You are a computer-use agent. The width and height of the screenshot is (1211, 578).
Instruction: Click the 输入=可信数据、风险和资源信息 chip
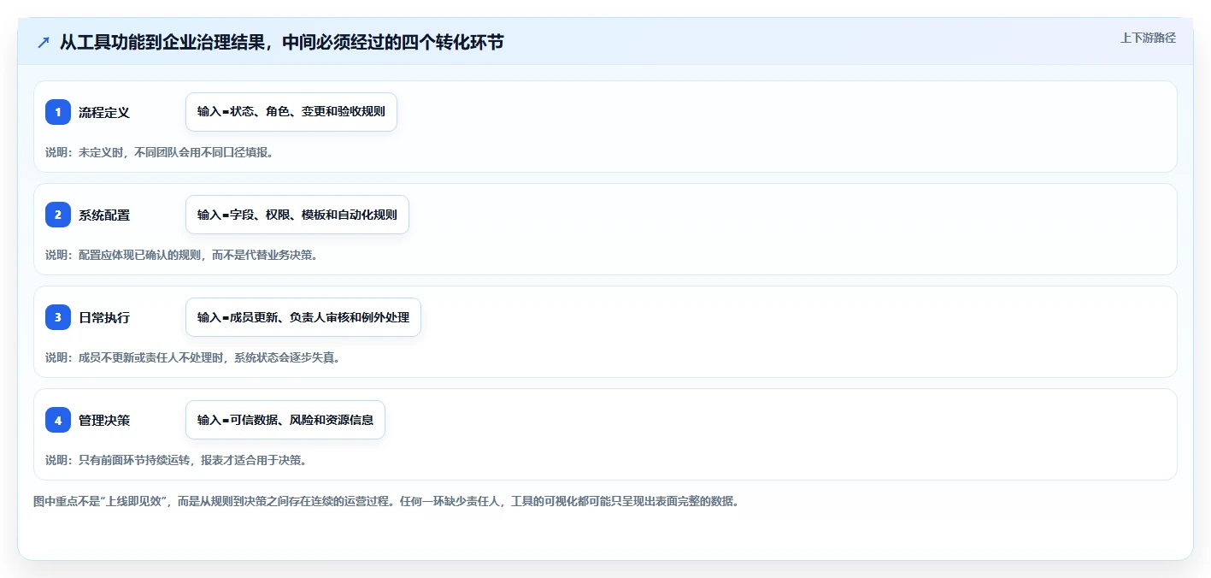click(x=285, y=420)
